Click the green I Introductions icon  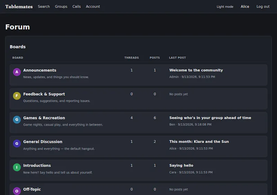point(17,167)
